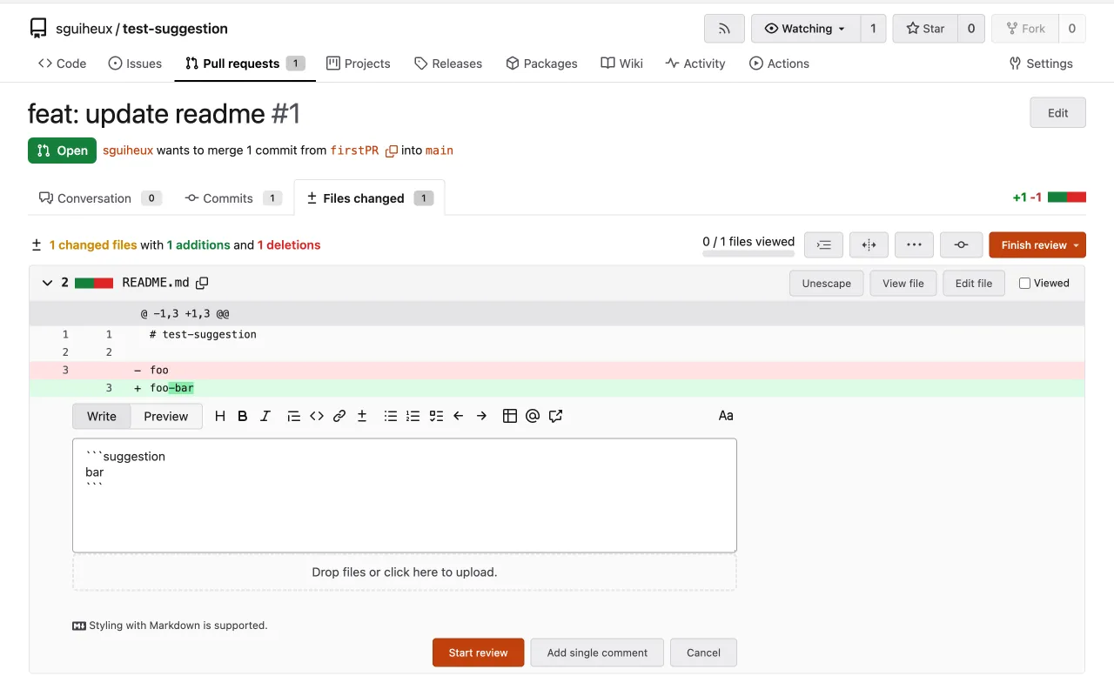Open the Wiki tab
This screenshot has height=696, width=1114.
coord(622,64)
